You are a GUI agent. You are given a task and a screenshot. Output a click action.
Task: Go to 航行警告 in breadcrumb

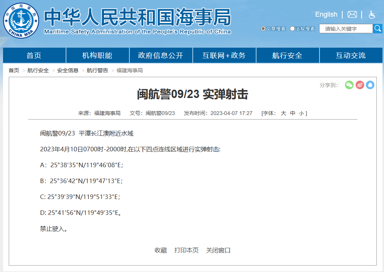click(x=98, y=71)
